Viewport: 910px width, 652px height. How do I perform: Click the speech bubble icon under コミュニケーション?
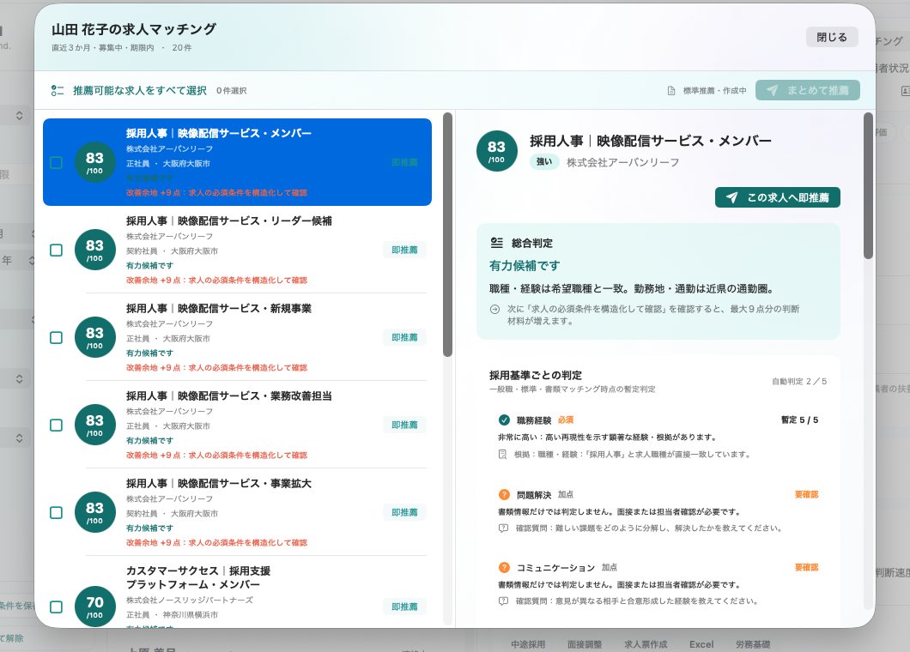503,601
